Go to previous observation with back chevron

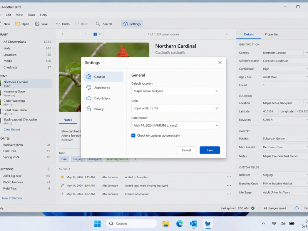click(62, 34)
